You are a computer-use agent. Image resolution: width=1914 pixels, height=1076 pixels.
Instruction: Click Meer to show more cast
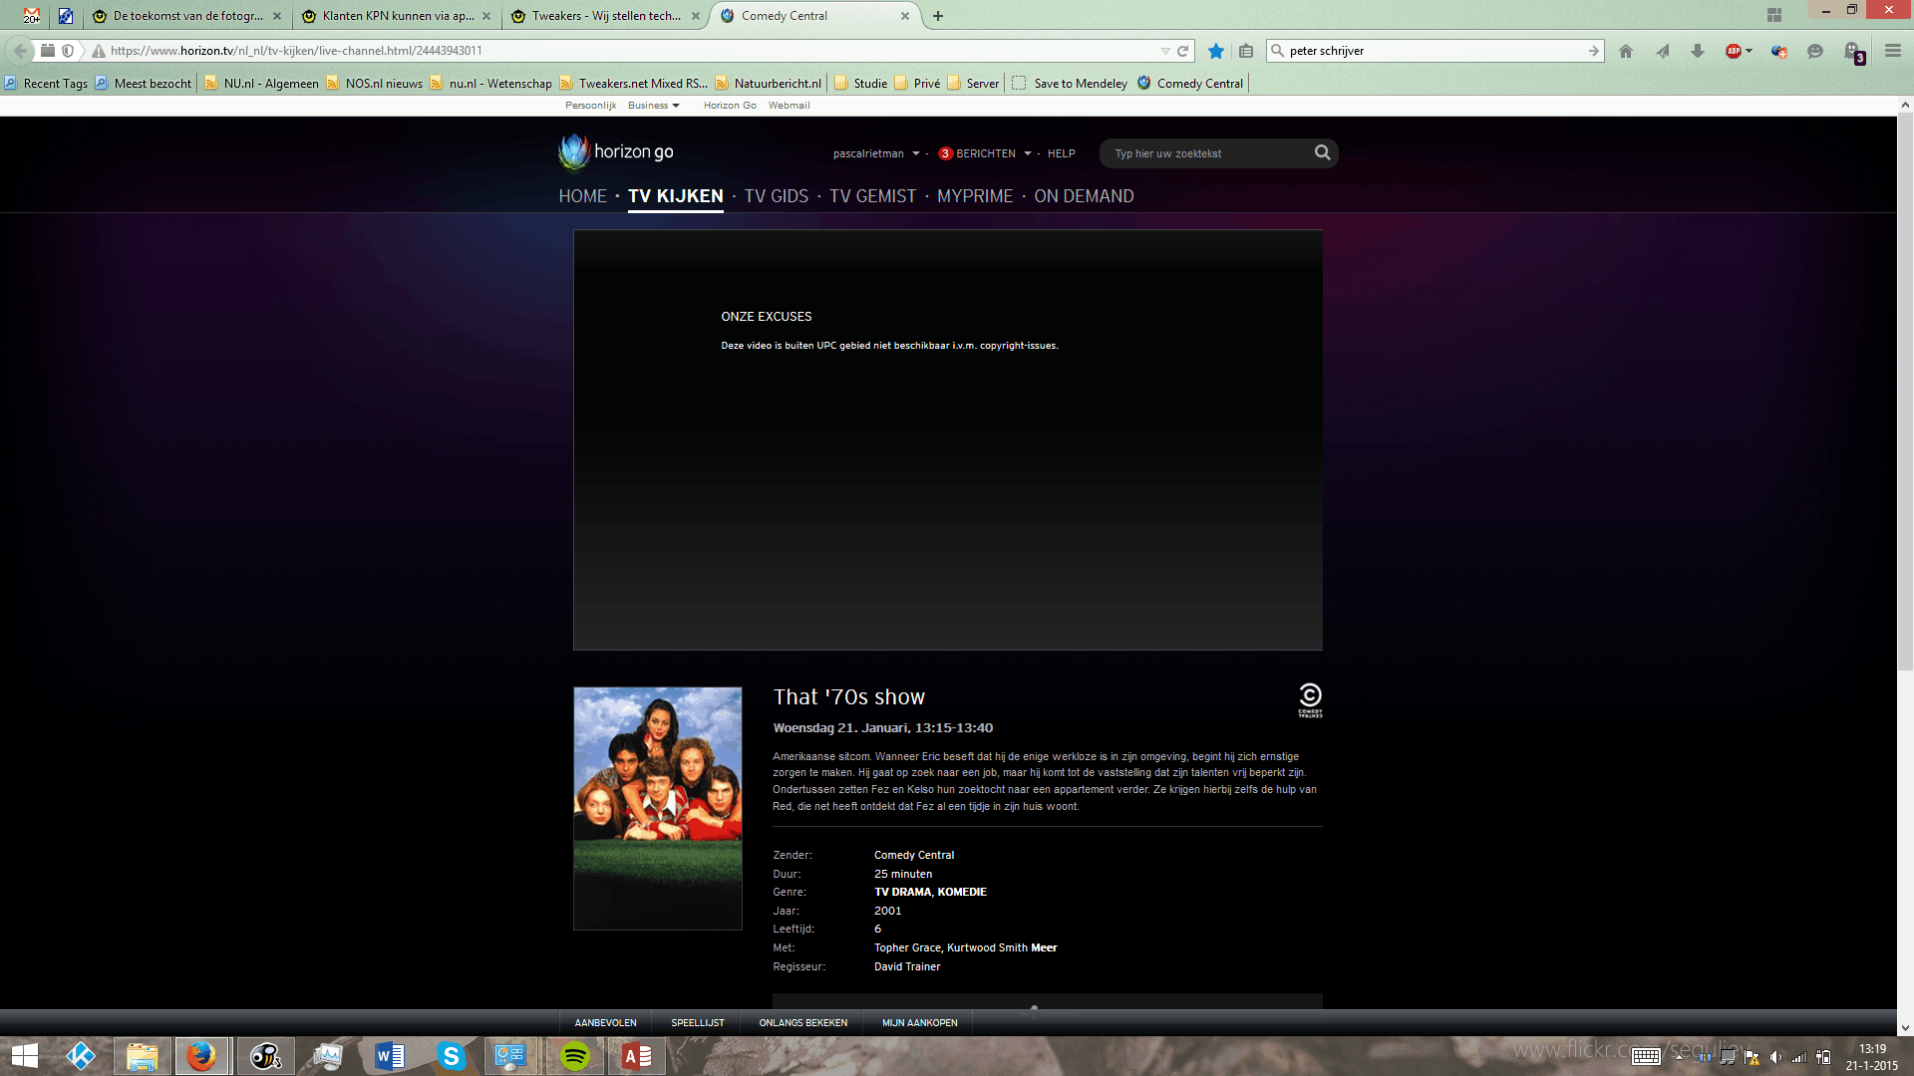1044,947
